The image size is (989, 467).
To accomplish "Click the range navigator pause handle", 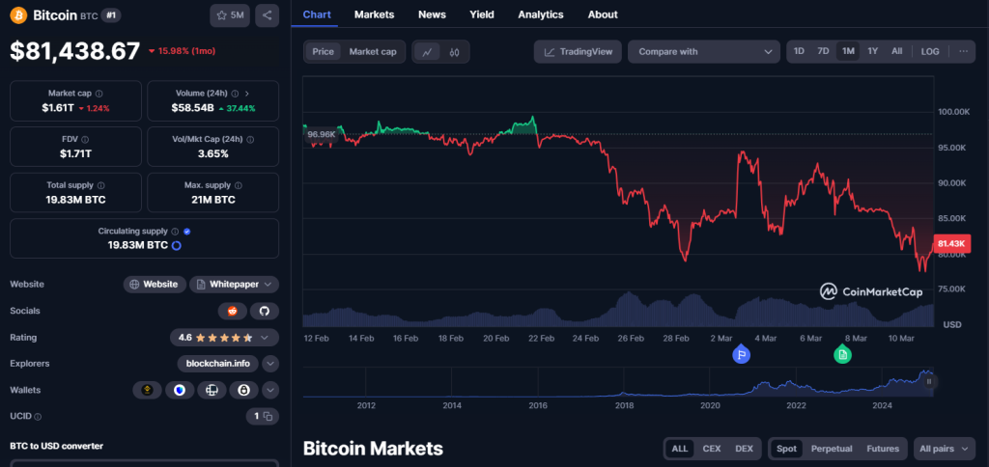I will pos(928,381).
